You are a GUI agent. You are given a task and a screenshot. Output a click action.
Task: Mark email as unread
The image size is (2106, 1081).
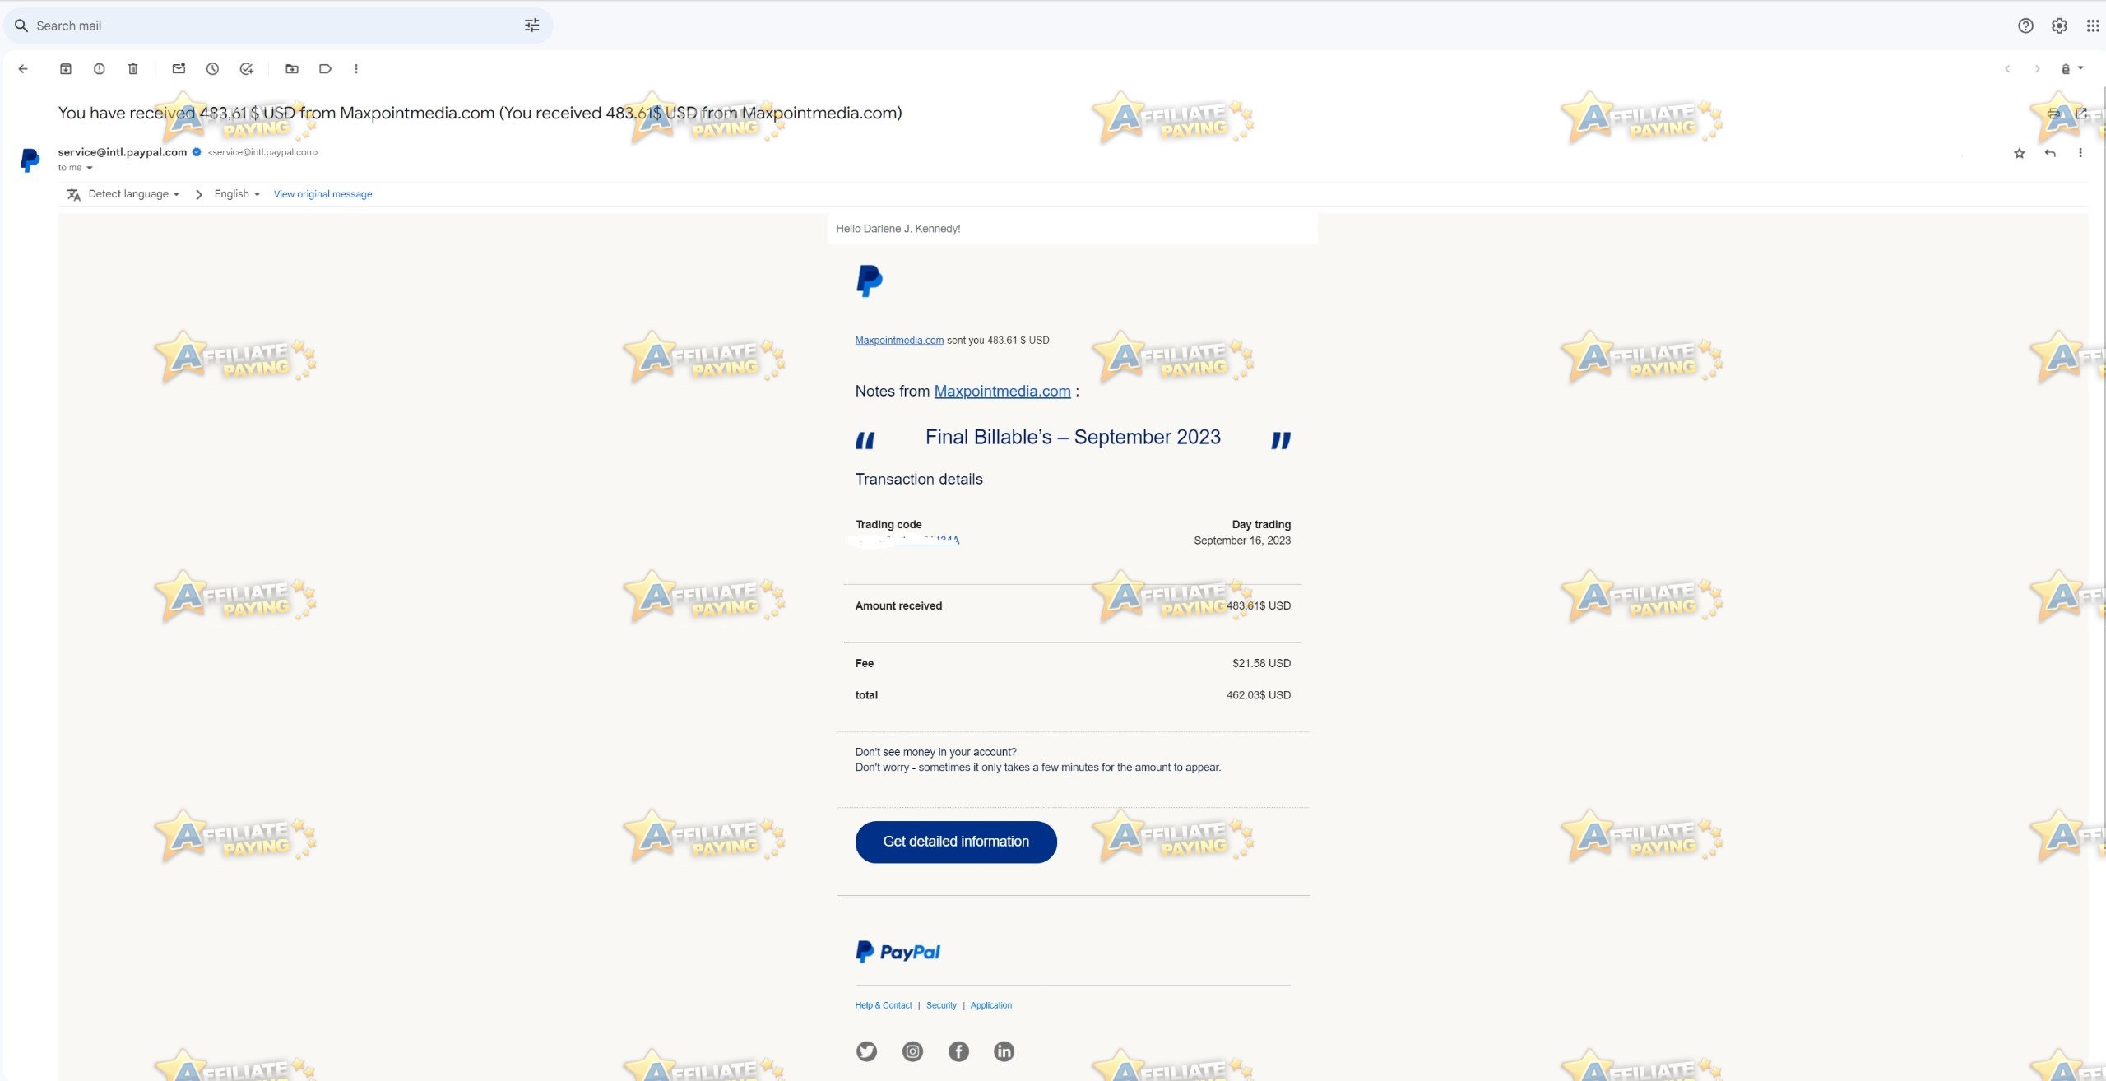point(179,69)
